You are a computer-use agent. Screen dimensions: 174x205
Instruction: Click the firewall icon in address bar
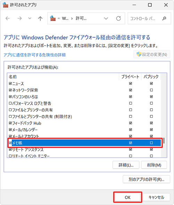click(53, 19)
